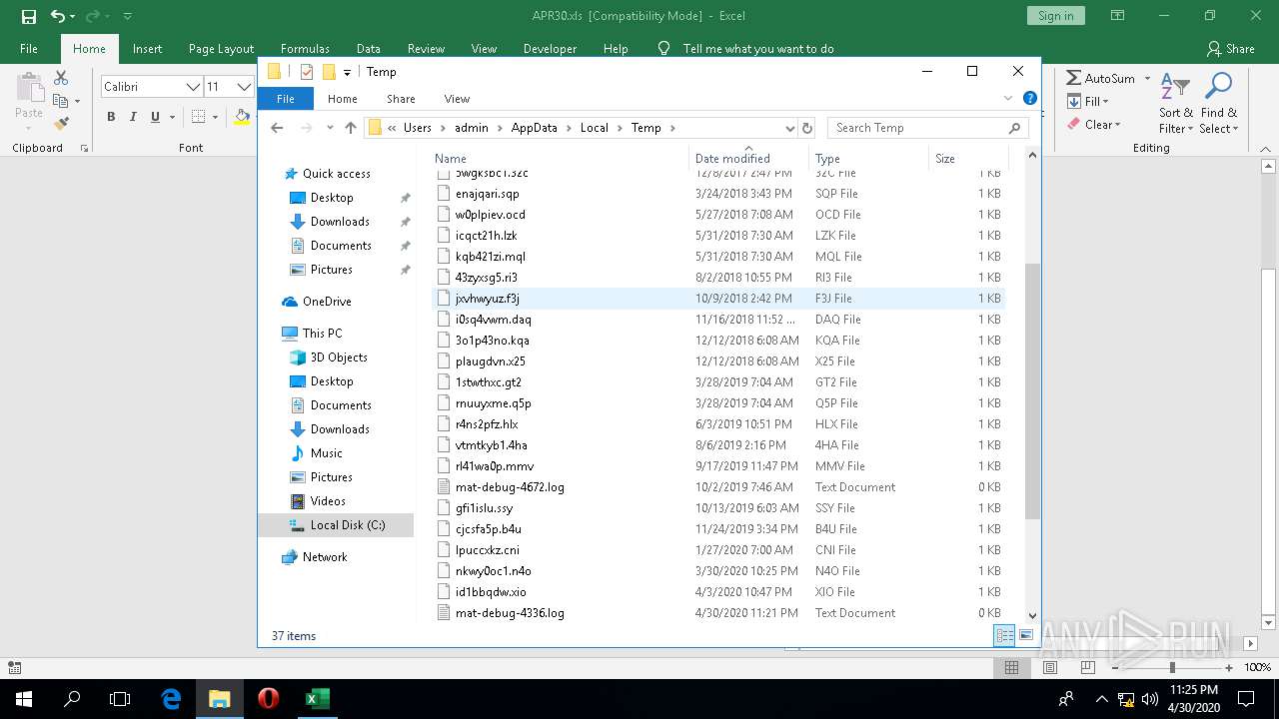
Task: Toggle Italic formatting in Excel
Action: [133, 117]
